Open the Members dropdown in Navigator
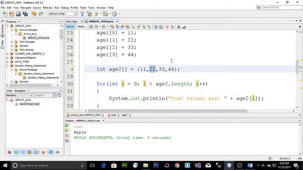Screen dimensions: 303x170 (x=19, y=95)
